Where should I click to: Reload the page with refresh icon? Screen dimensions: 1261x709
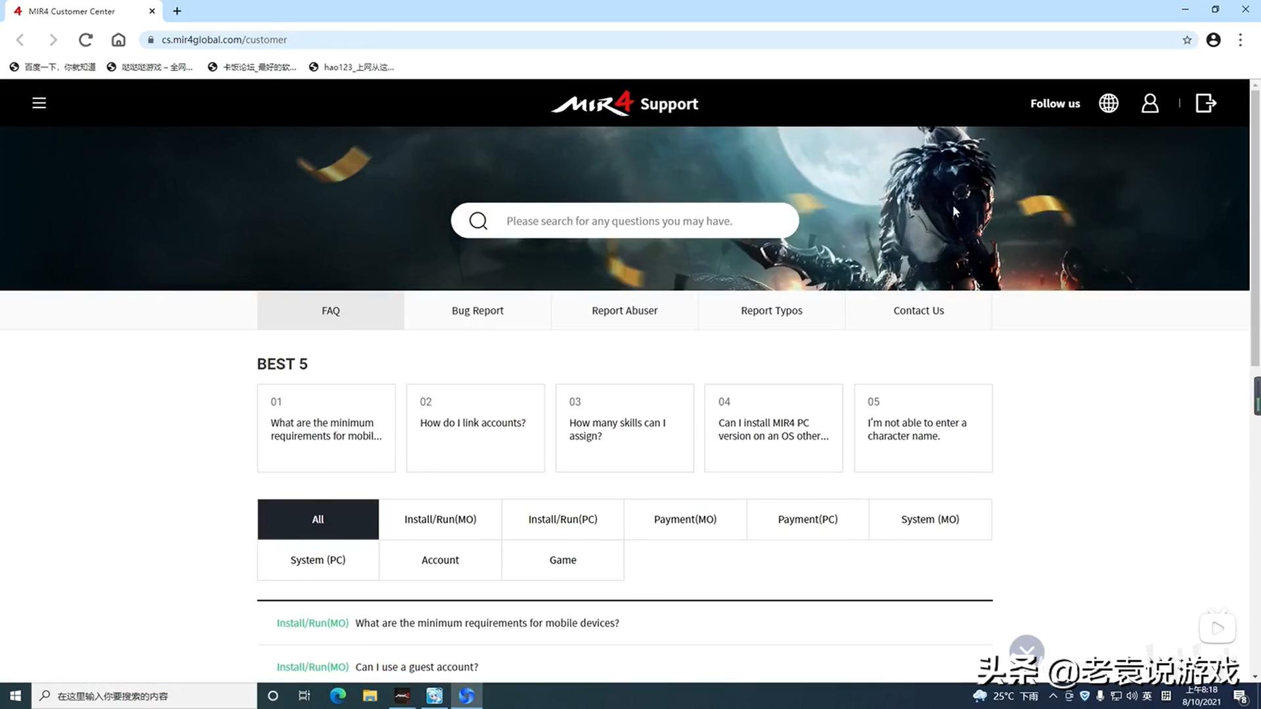pyautogui.click(x=85, y=40)
